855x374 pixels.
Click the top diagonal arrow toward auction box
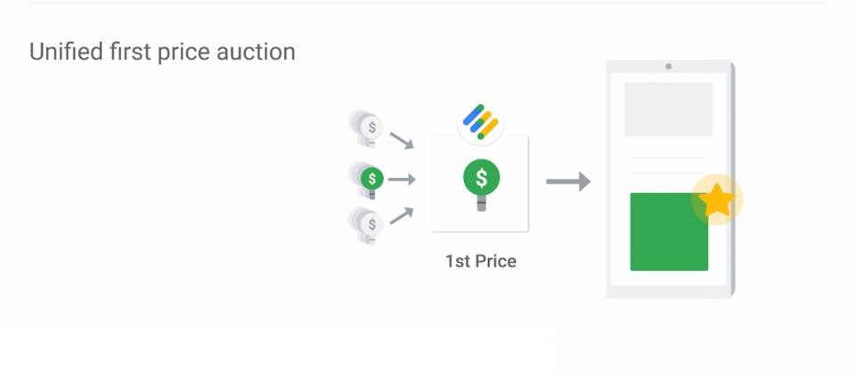tap(402, 141)
